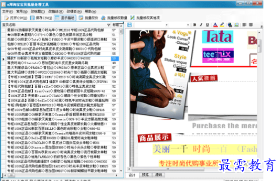Switch to the 源码 tab
The image size is (280, 181).
coord(158,175)
